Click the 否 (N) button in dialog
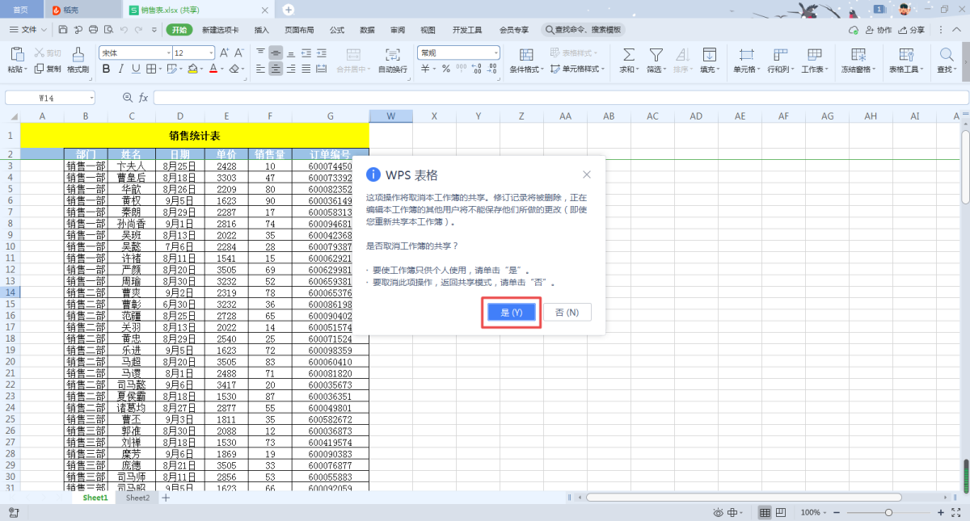The width and height of the screenshot is (970, 521). click(x=567, y=313)
